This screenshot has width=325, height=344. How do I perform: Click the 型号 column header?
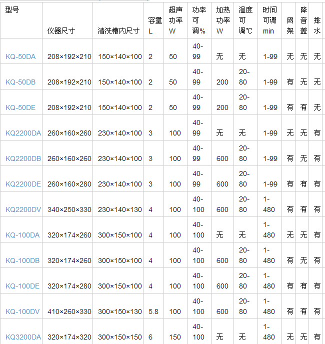(x=12, y=10)
